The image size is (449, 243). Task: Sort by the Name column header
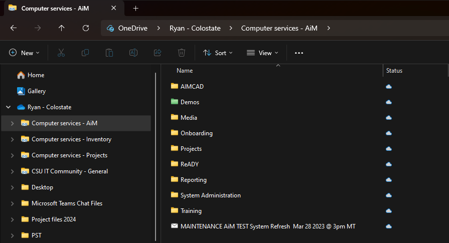tap(185, 71)
